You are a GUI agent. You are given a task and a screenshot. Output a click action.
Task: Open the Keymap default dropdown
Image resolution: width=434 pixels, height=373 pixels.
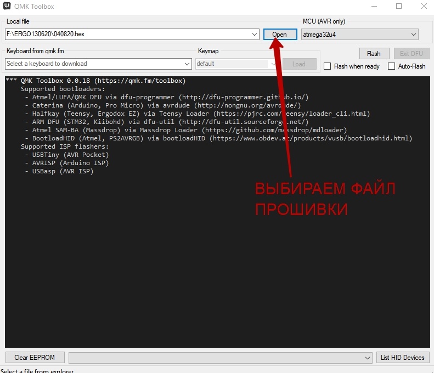(236, 64)
